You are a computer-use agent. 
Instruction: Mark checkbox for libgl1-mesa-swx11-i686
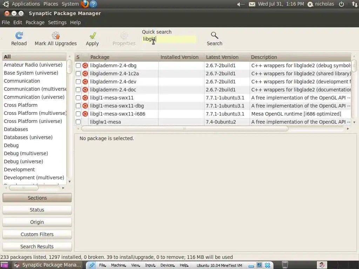[78, 114]
